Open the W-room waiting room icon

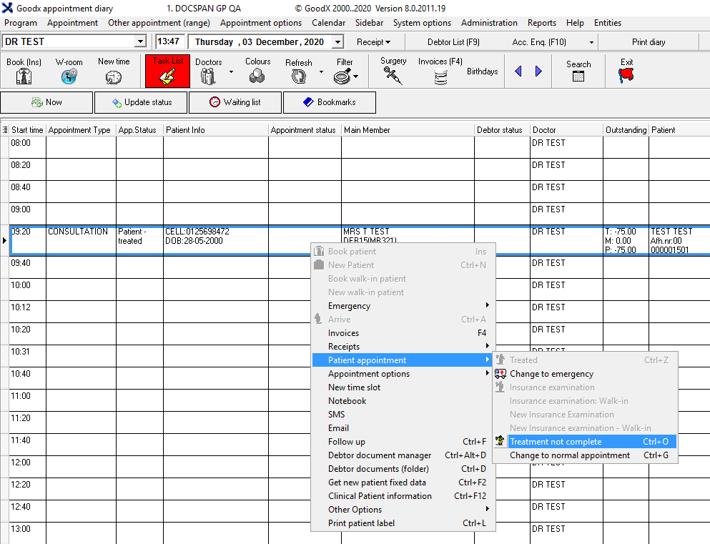[69, 76]
